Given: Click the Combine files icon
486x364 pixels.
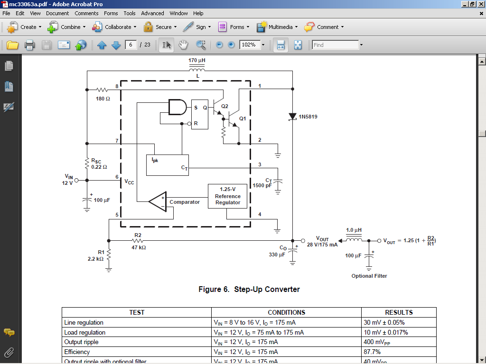Looking at the screenshot, I should [x=52, y=27].
